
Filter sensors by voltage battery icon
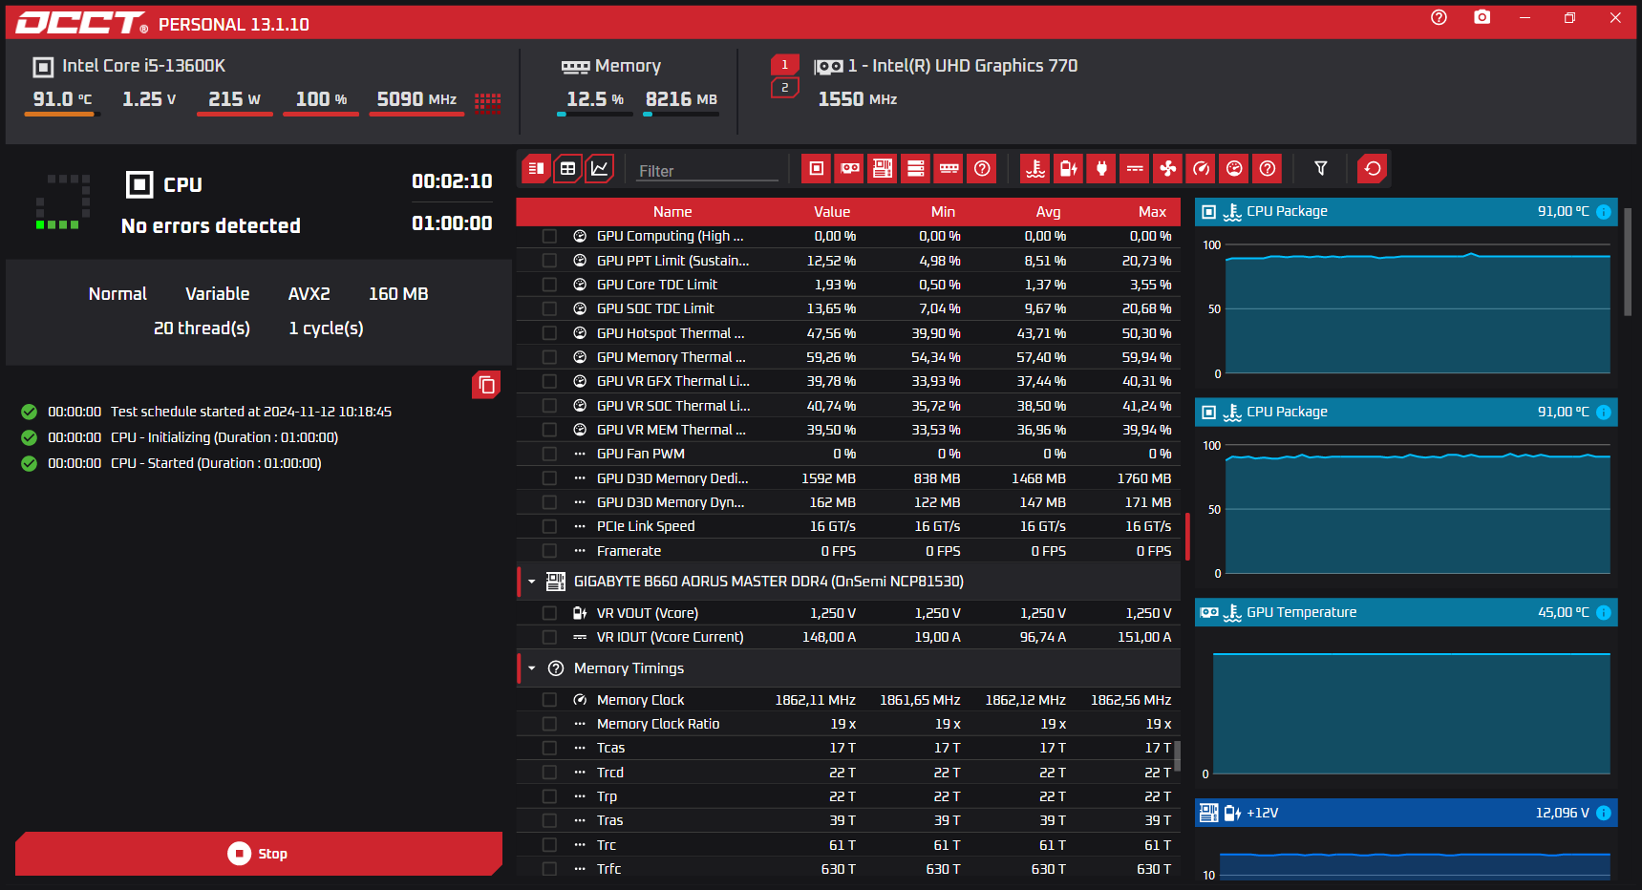pyautogui.click(x=1069, y=169)
